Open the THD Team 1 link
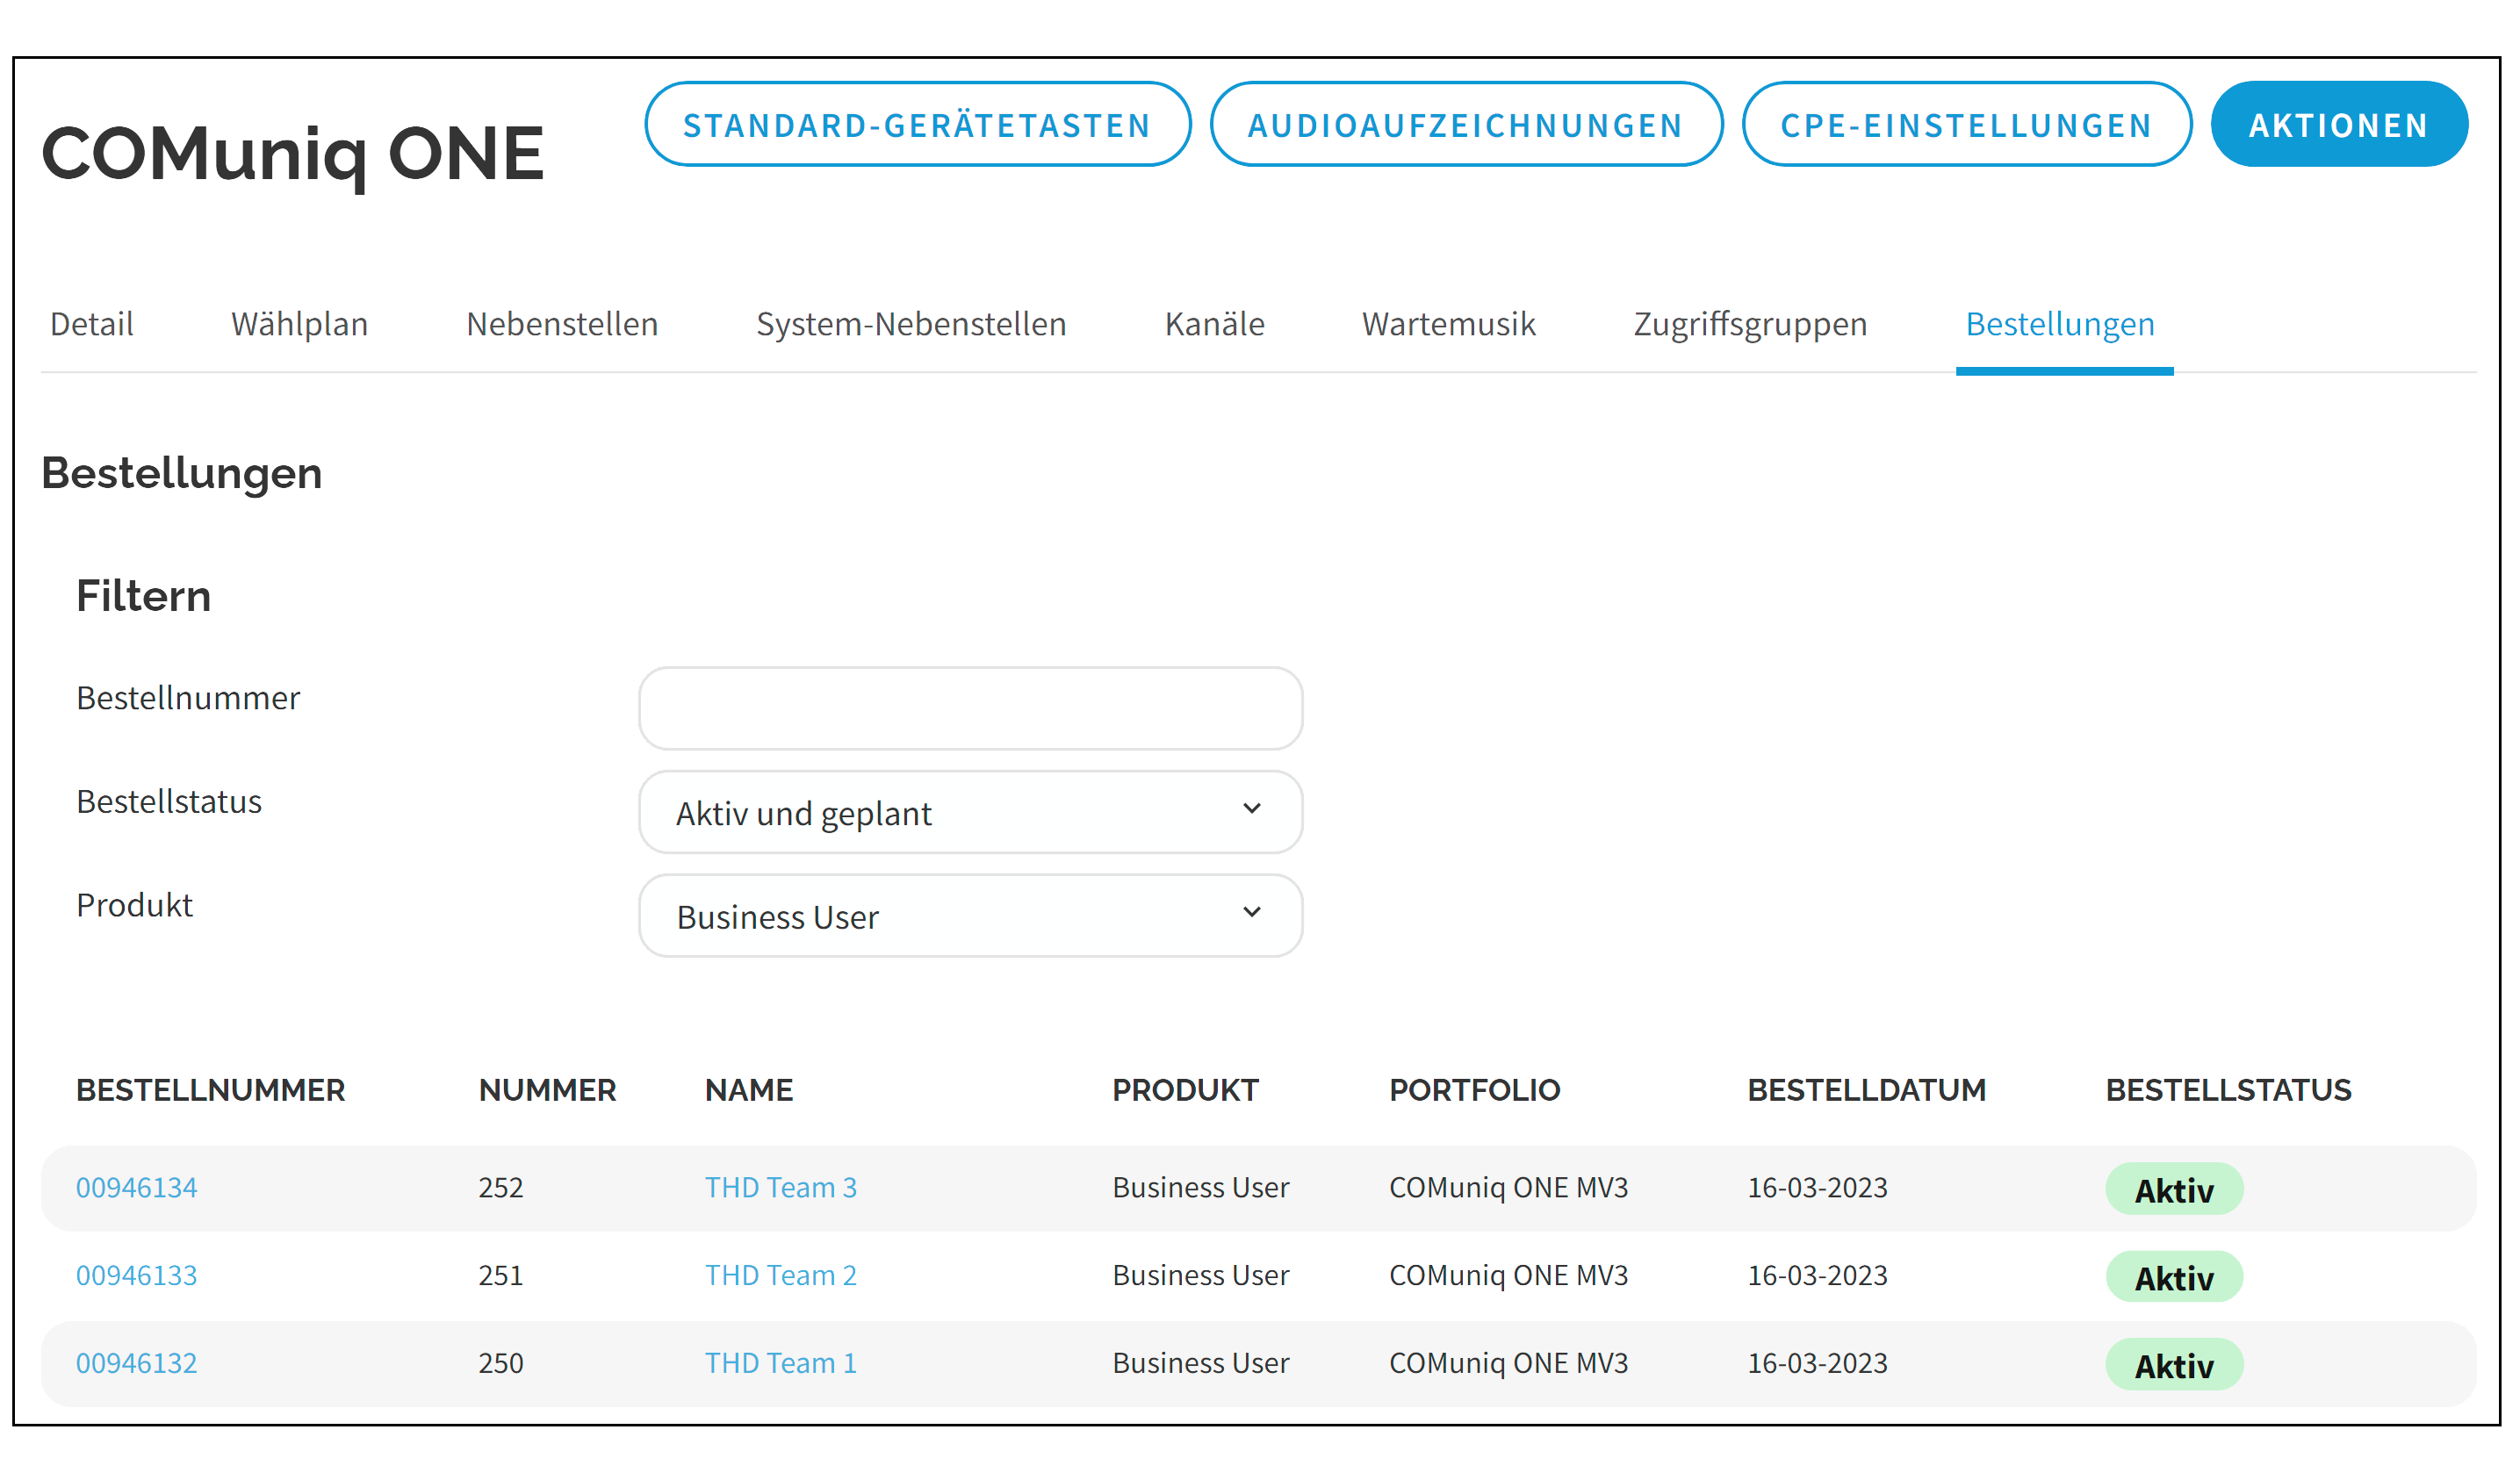The height and width of the screenshot is (1480, 2520). 780,1364
